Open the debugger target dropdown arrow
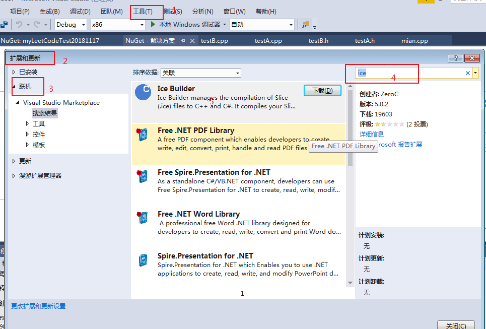The image size is (486, 329). coord(225,25)
